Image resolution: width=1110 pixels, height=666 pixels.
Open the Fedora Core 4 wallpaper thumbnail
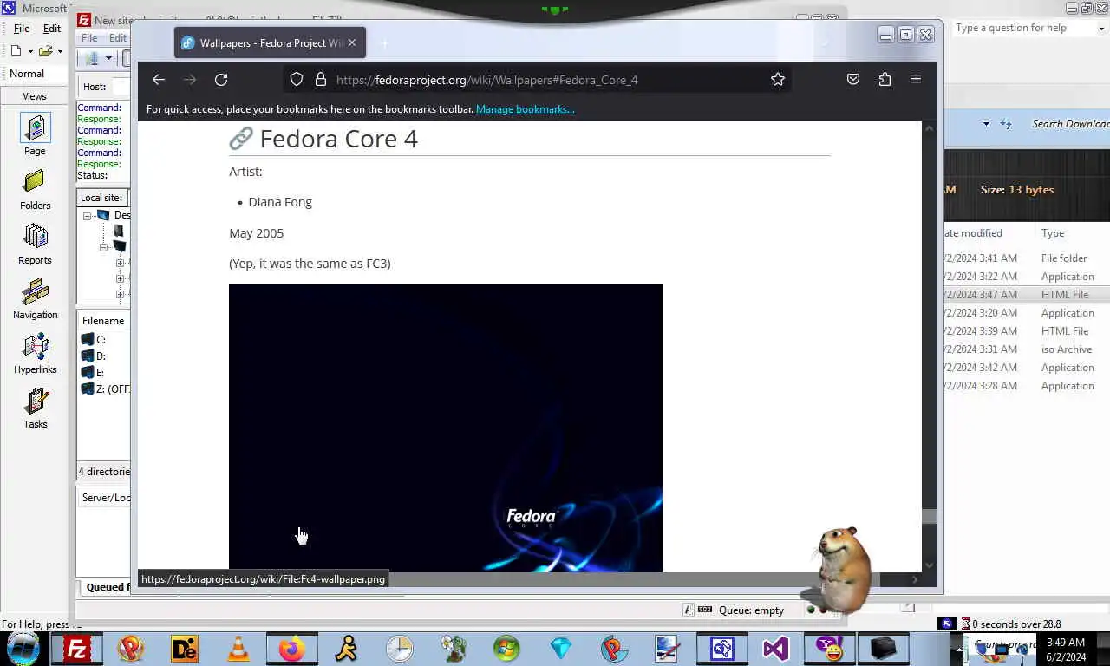point(446,428)
